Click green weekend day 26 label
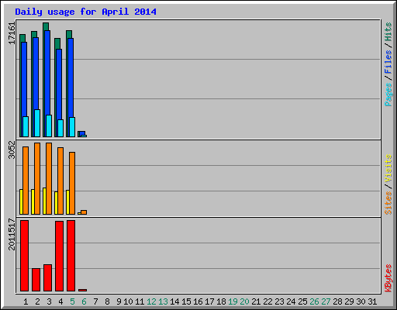This screenshot has height=310, width=397. (x=314, y=301)
